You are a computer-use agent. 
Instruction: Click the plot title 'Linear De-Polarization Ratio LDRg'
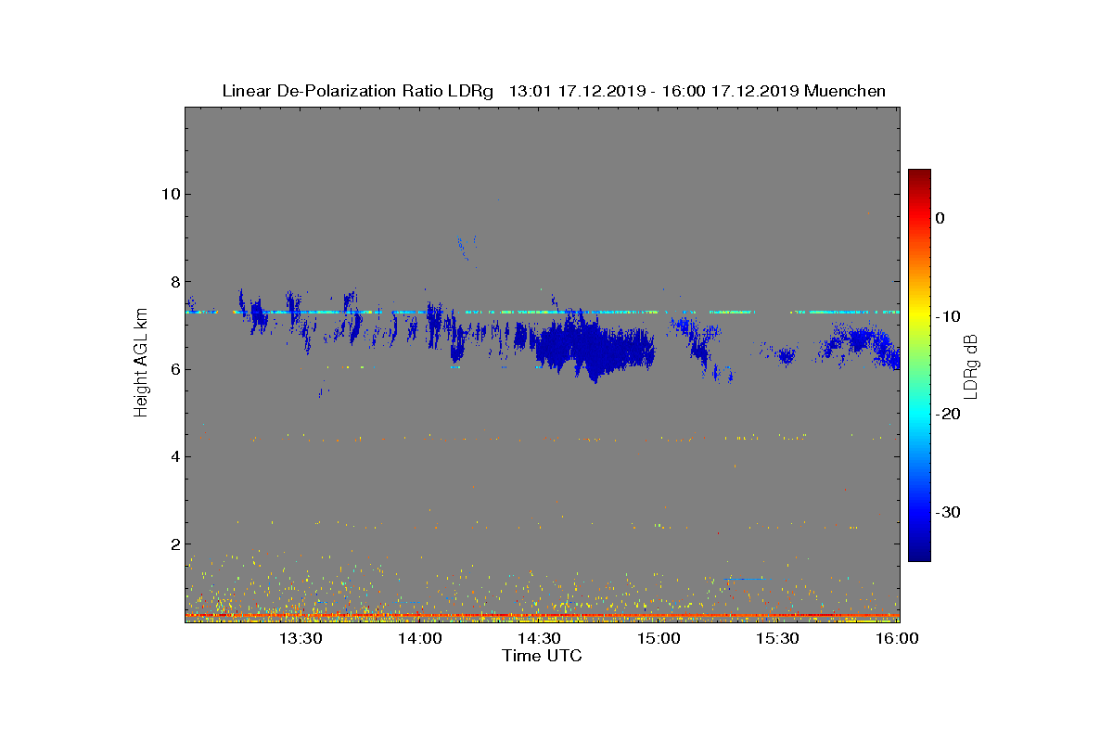[358, 91]
